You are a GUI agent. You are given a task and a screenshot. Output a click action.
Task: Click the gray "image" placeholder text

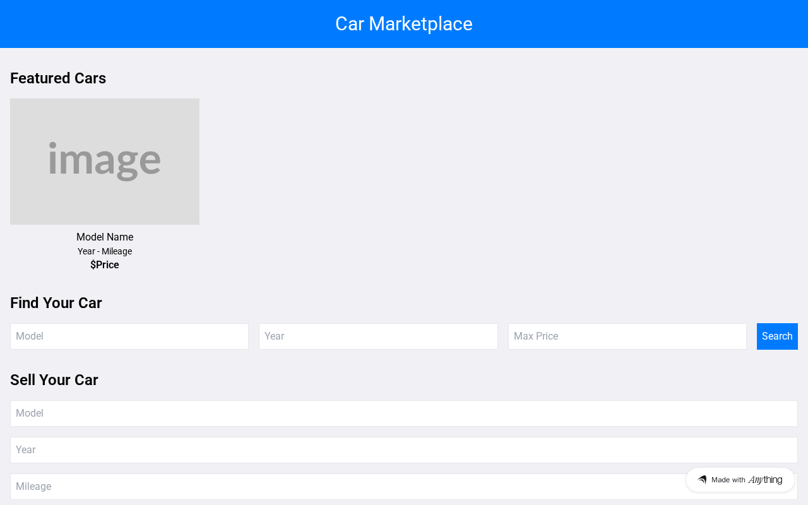105,160
